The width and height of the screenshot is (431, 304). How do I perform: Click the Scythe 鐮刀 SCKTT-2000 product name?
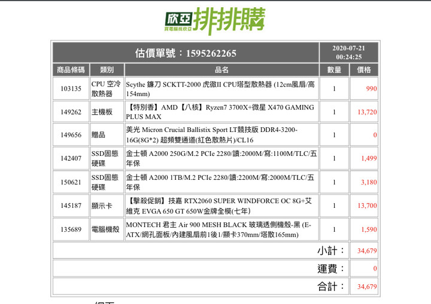(220, 89)
